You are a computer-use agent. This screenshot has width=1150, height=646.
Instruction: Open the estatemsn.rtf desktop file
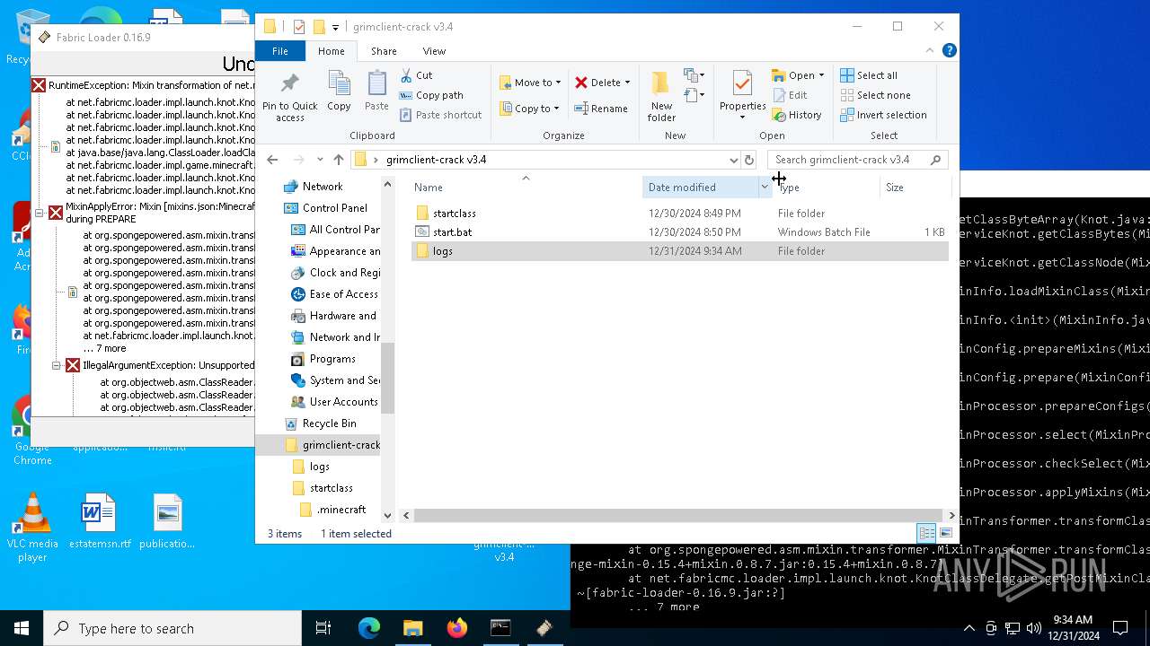pyautogui.click(x=100, y=521)
